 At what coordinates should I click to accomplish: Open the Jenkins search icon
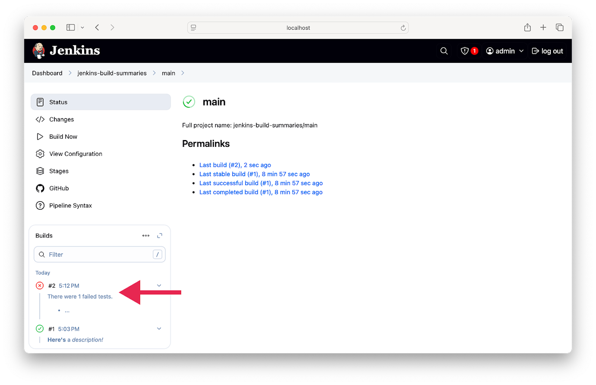click(444, 51)
